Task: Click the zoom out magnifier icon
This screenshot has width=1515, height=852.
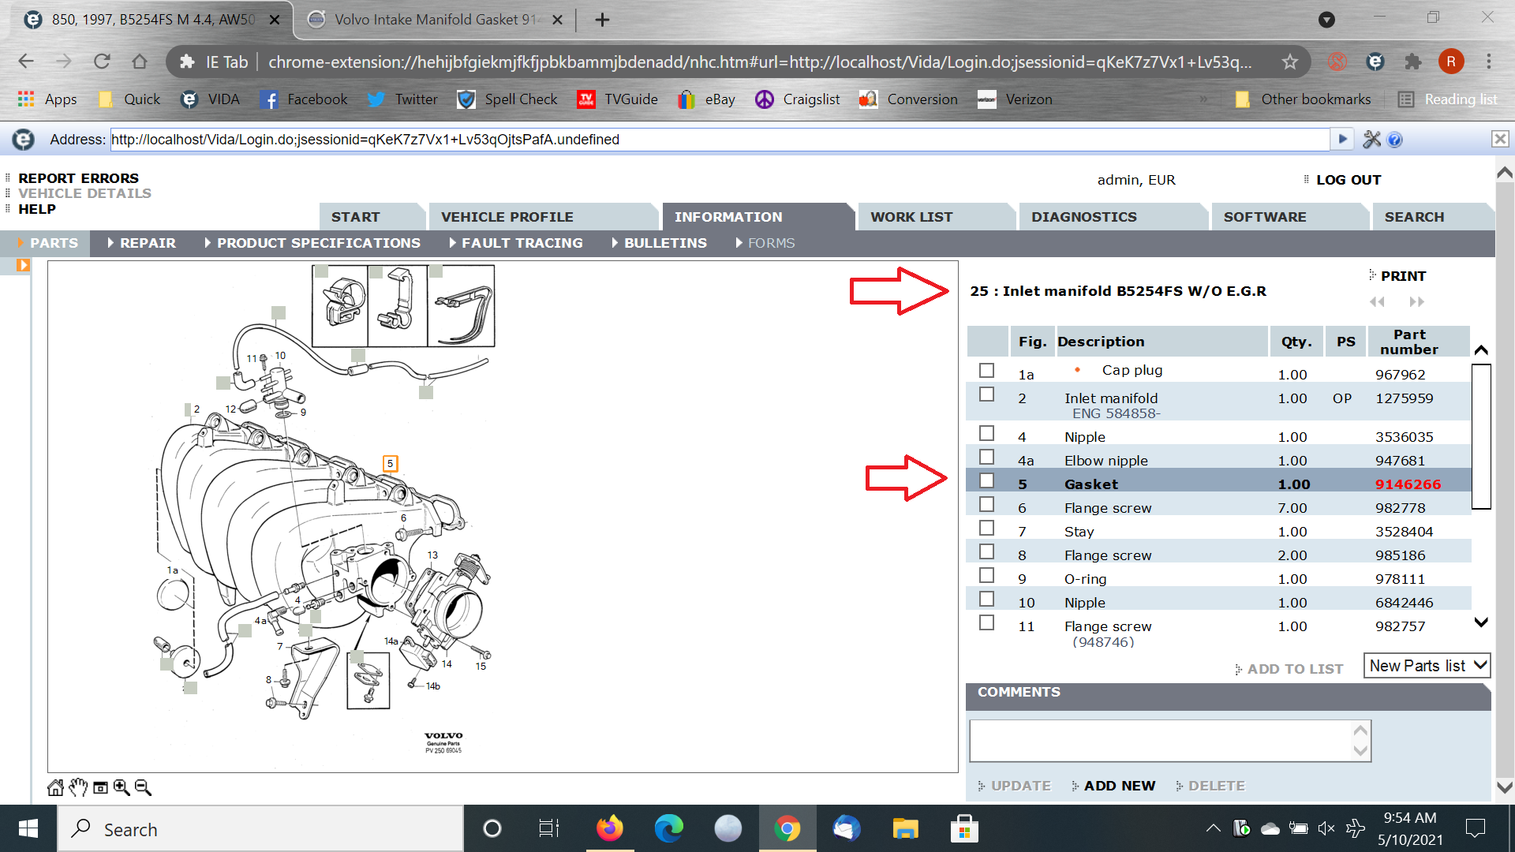Action: pyautogui.click(x=143, y=787)
